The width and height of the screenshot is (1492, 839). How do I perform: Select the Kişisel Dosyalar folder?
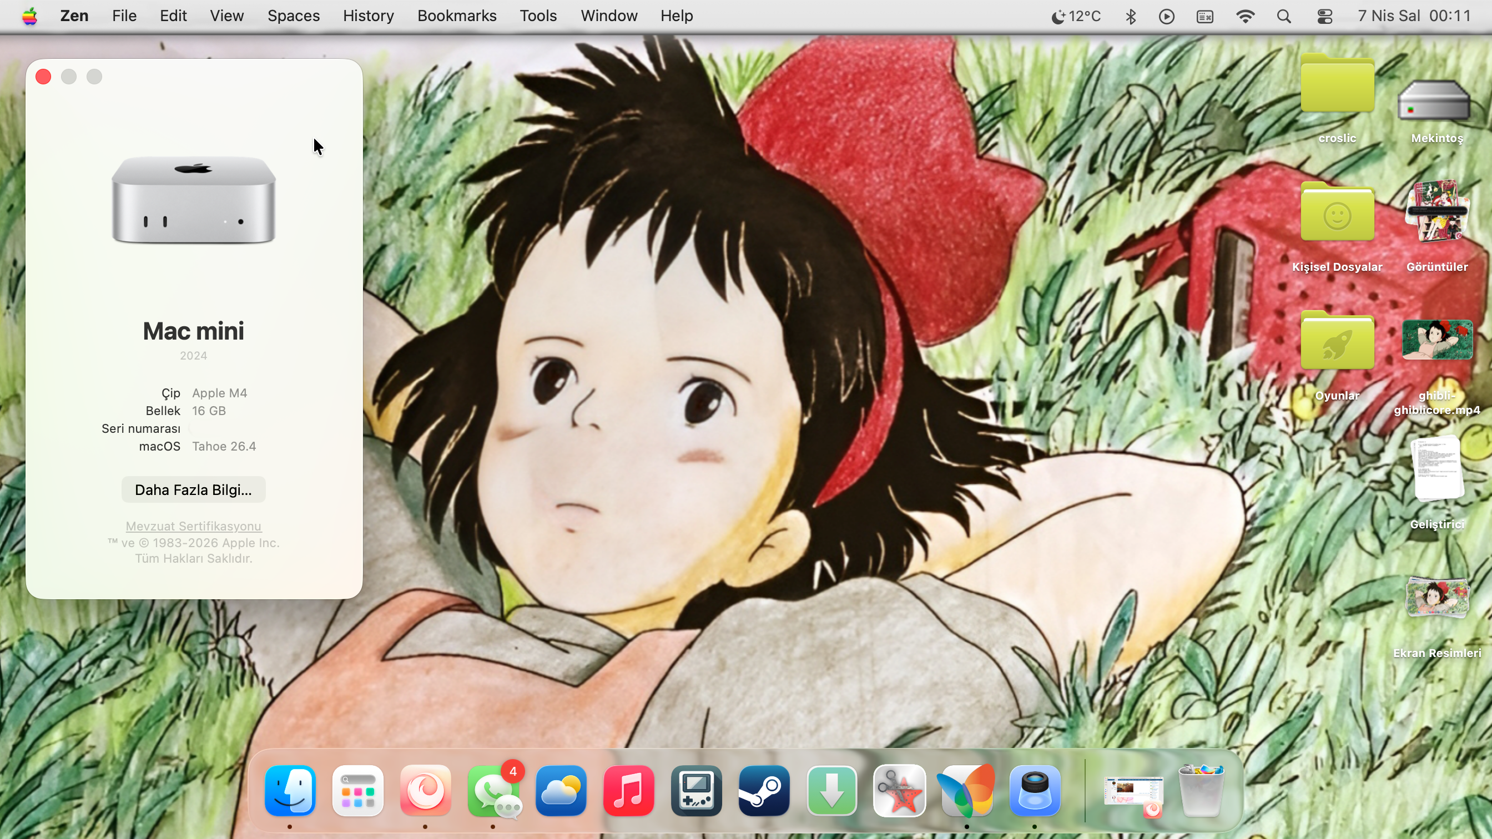click(1337, 213)
